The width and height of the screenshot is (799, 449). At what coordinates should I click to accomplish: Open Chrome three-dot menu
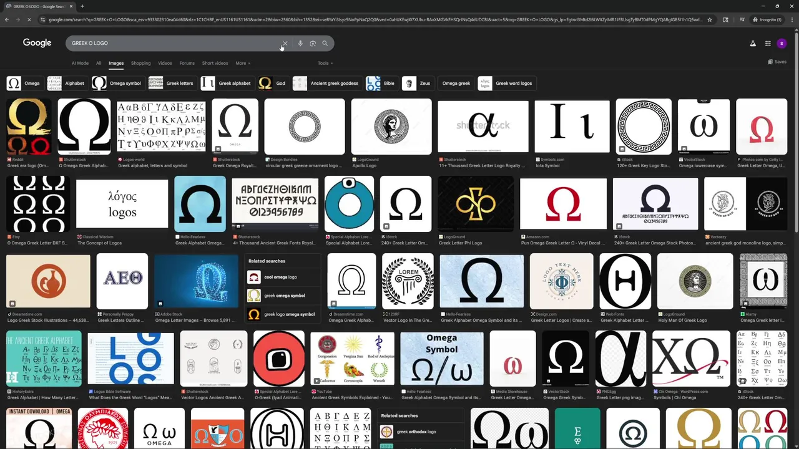coord(792,20)
